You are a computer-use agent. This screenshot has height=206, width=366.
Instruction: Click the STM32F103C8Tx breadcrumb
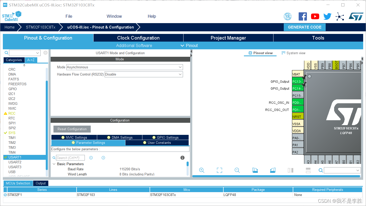click(x=41, y=27)
